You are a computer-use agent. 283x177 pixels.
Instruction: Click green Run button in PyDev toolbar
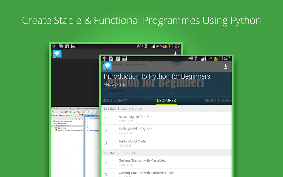point(74,112)
